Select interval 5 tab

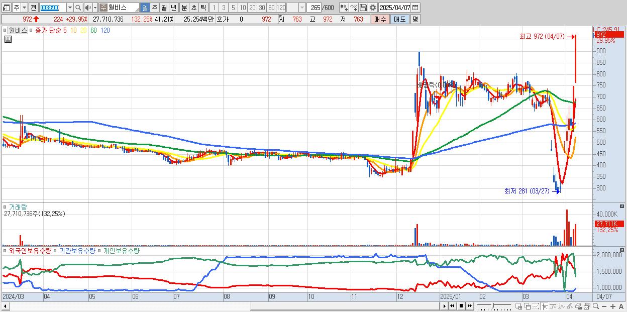coord(233,8)
